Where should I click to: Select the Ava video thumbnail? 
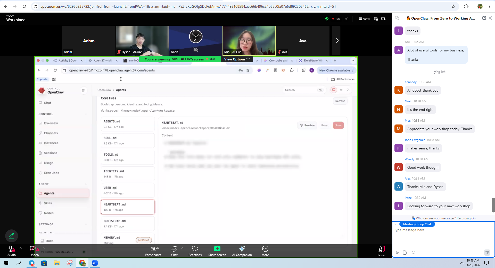tap(303, 41)
